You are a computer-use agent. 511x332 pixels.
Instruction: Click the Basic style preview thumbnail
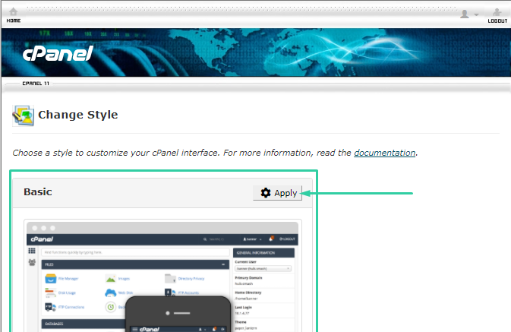pos(162,277)
